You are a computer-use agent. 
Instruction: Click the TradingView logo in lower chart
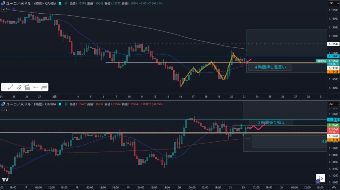5,180
